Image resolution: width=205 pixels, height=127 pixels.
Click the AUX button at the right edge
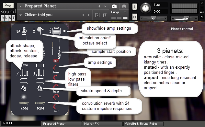point(202,12)
